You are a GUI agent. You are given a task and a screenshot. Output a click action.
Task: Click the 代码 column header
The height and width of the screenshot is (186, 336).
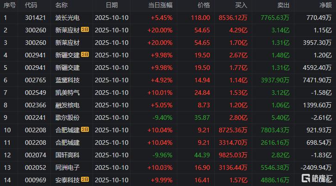tap(31, 5)
